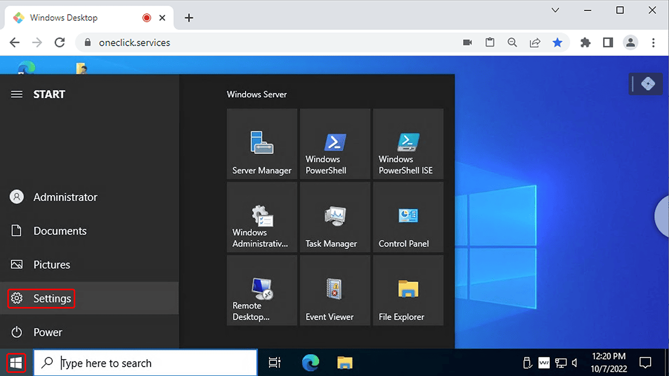The height and width of the screenshot is (376, 669).
Task: Open Remote Desktop Connection tile
Action: pyautogui.click(x=262, y=290)
